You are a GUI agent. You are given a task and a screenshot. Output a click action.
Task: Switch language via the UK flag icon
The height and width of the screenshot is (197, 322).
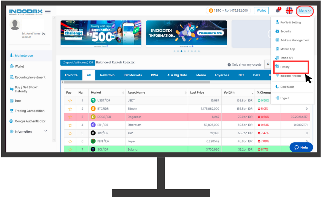289,11
